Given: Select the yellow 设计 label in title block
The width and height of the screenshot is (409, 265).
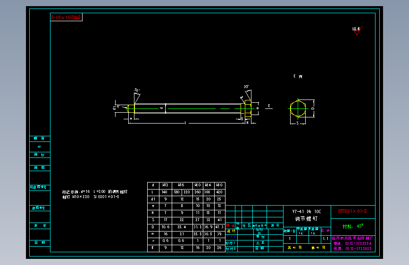Looking at the screenshot, I should click(231, 231).
